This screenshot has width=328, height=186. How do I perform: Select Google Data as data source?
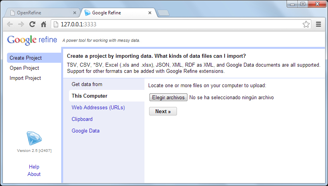pyautogui.click(x=85, y=131)
